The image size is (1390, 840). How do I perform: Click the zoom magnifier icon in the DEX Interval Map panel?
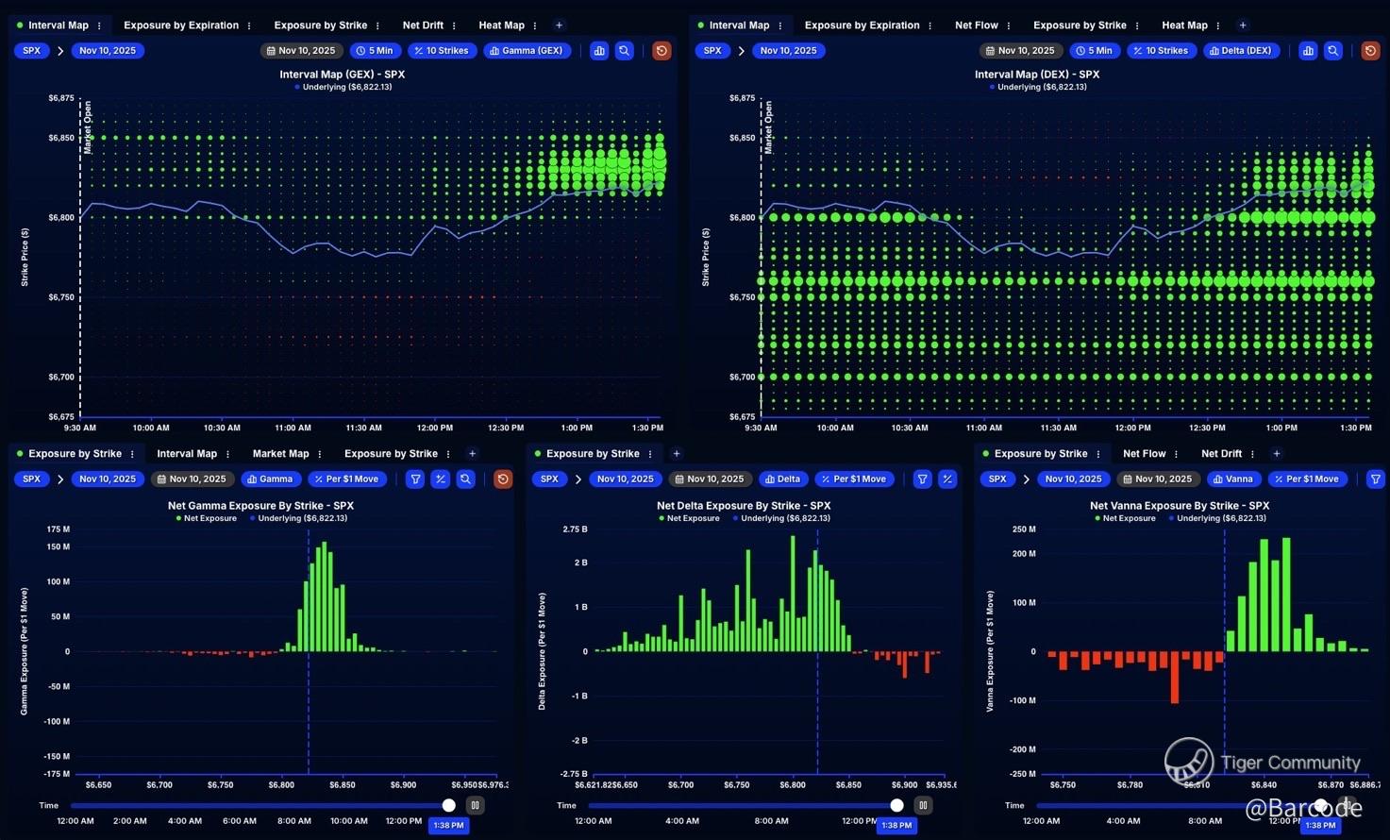click(1332, 51)
